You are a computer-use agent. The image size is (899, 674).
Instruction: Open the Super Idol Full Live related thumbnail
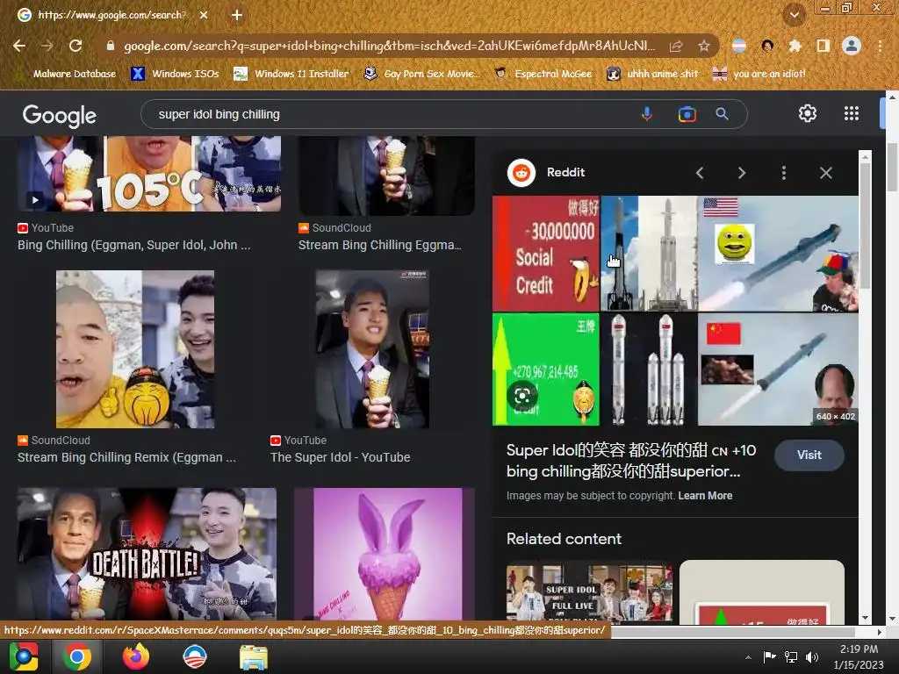pyautogui.click(x=589, y=593)
